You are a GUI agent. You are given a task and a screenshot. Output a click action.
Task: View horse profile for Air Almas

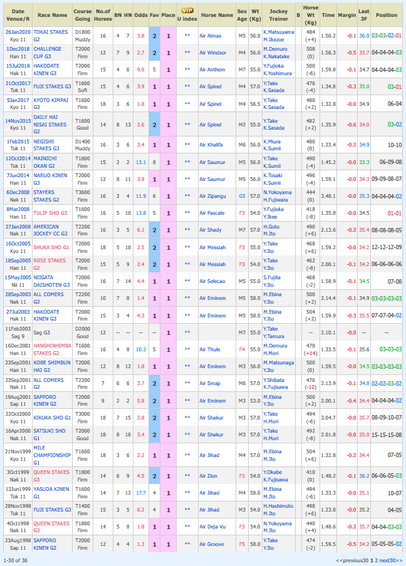(x=211, y=36)
